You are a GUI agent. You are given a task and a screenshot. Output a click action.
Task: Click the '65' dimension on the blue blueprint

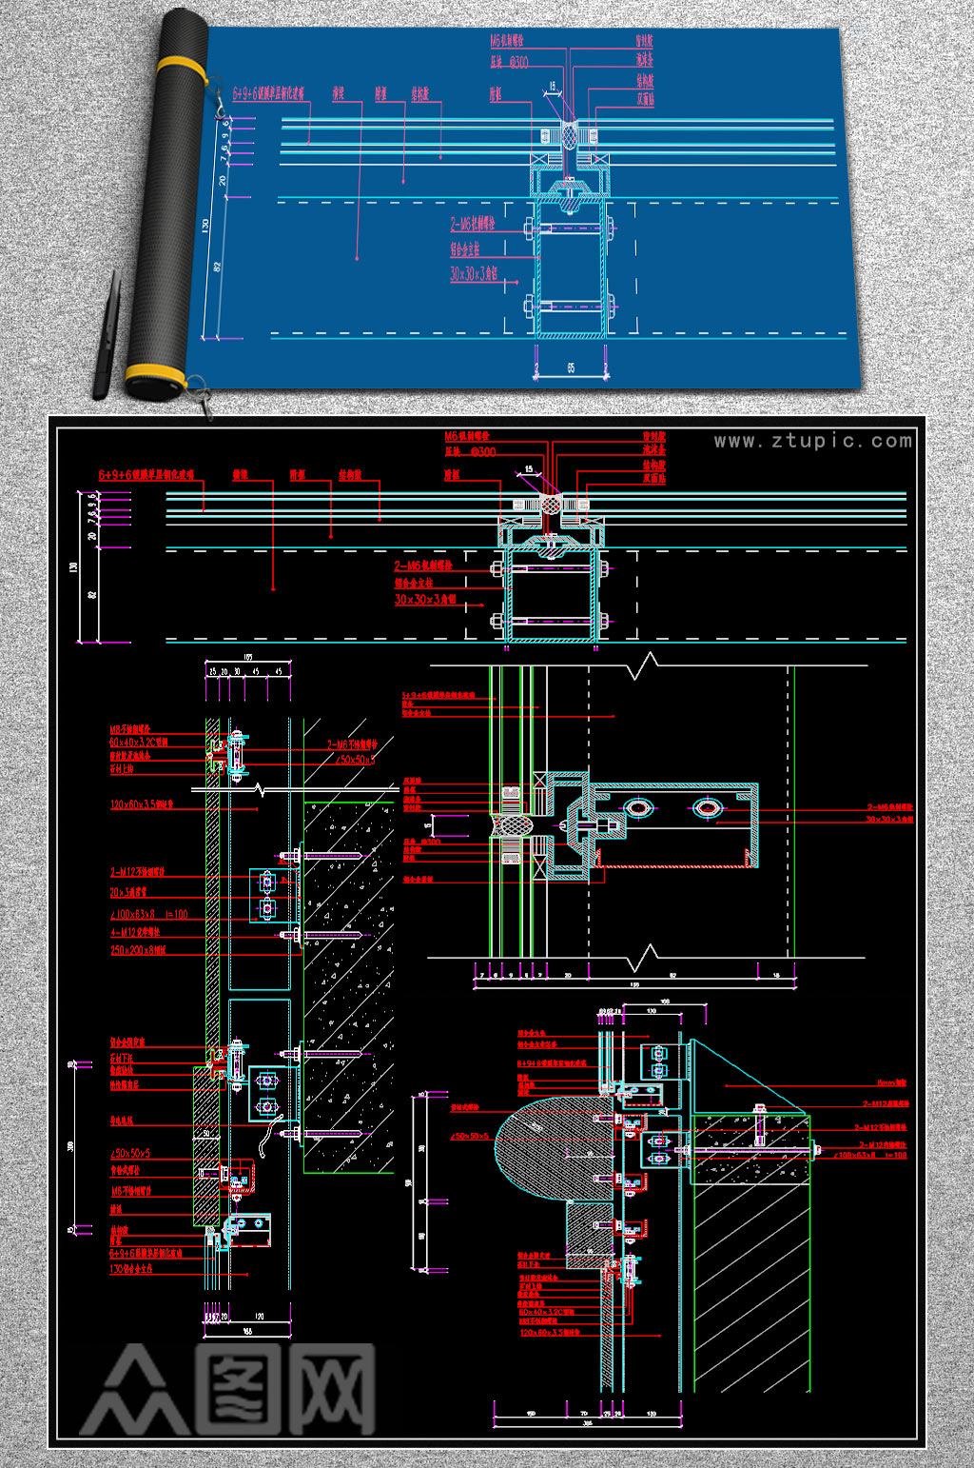point(571,367)
